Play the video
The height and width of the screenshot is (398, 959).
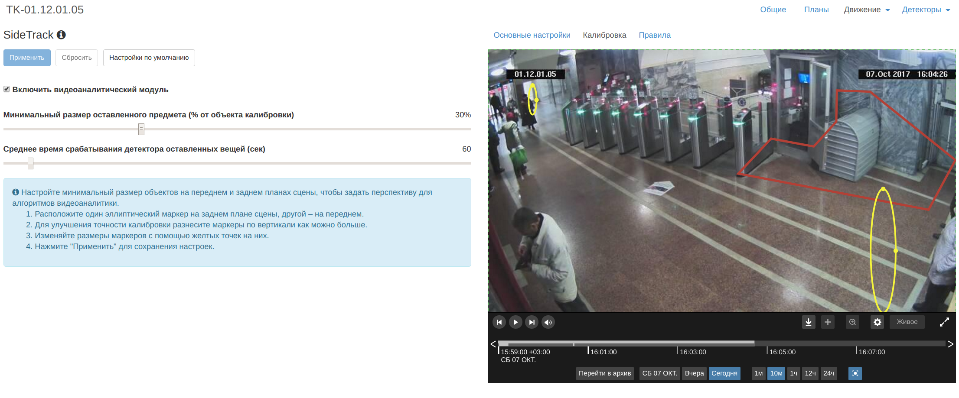[515, 322]
